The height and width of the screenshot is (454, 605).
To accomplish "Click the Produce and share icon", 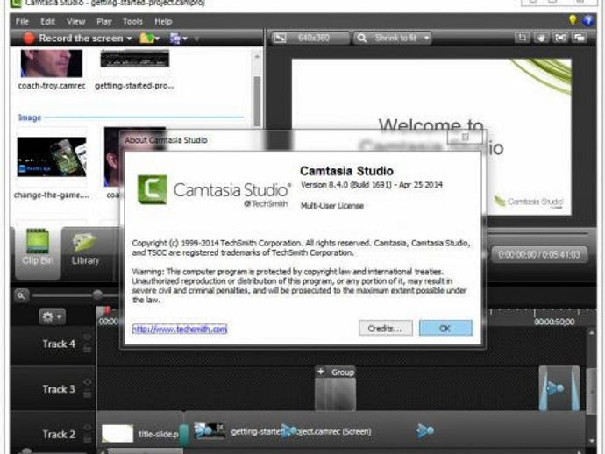I will click(174, 39).
